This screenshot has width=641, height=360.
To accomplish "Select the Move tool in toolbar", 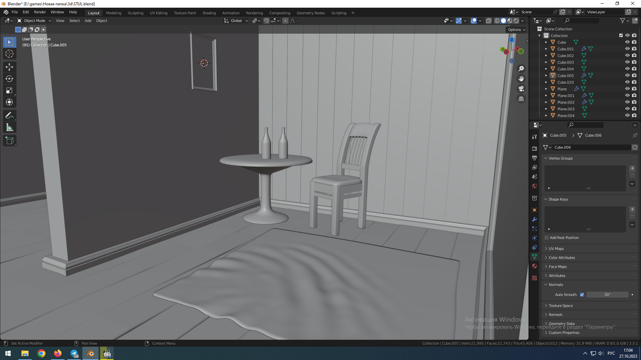I will [x=9, y=67].
